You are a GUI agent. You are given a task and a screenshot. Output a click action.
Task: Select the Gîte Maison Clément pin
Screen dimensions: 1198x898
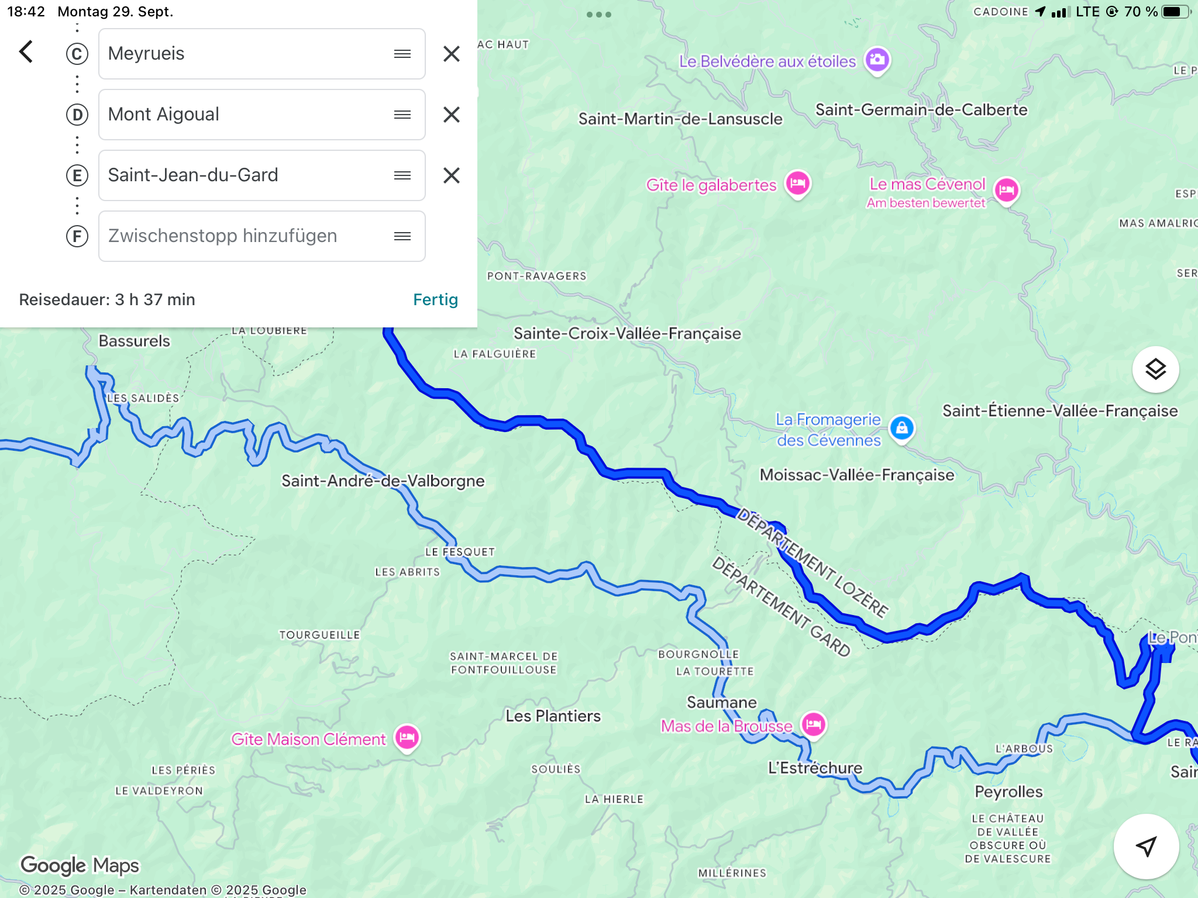[407, 738]
